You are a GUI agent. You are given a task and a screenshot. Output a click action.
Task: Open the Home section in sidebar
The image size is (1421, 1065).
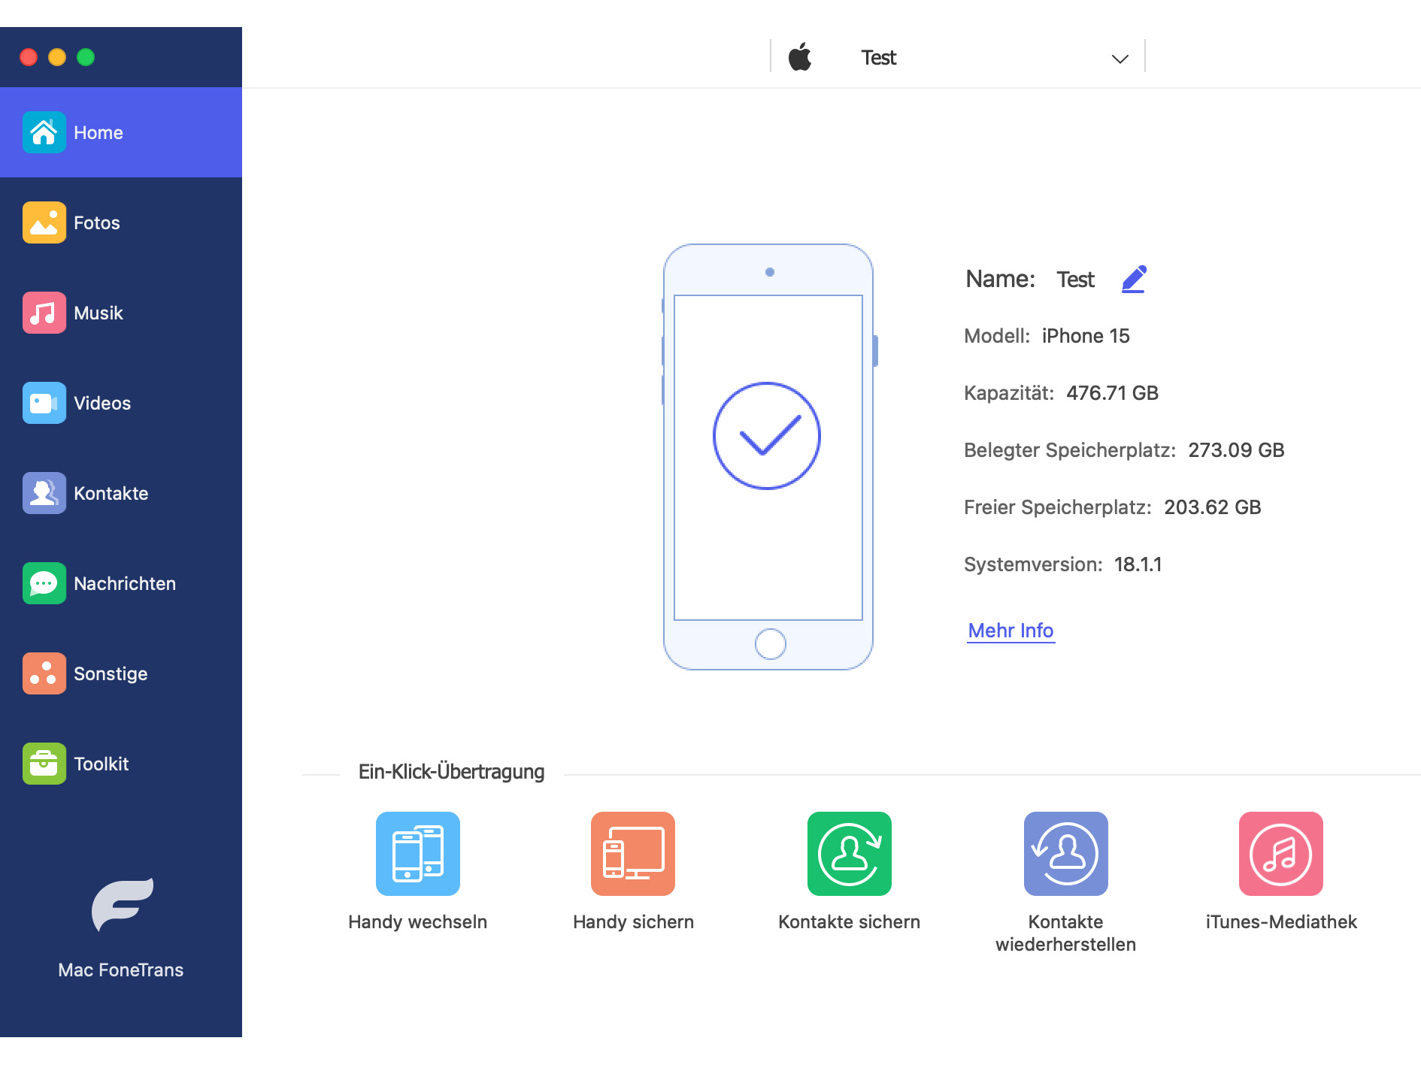coord(121,132)
